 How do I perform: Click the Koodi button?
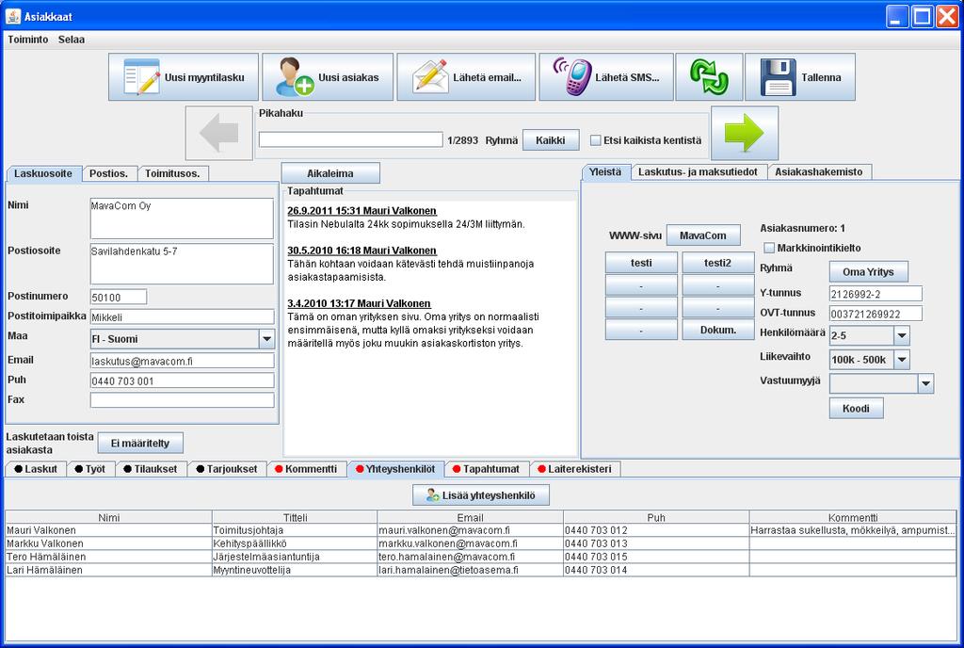click(856, 408)
